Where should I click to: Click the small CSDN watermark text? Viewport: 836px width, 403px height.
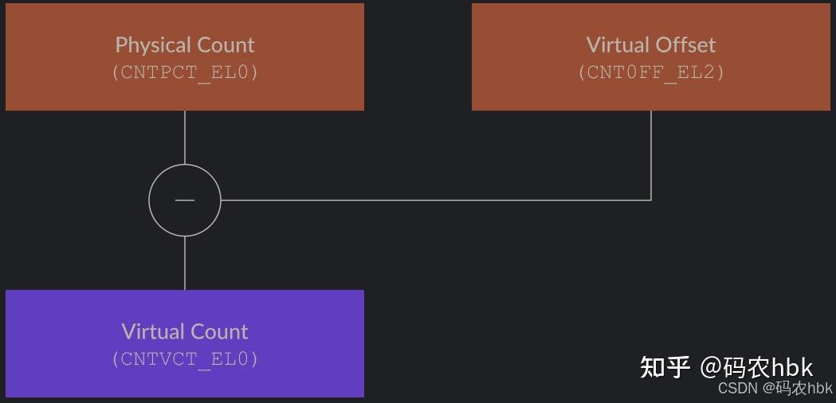coord(737,388)
